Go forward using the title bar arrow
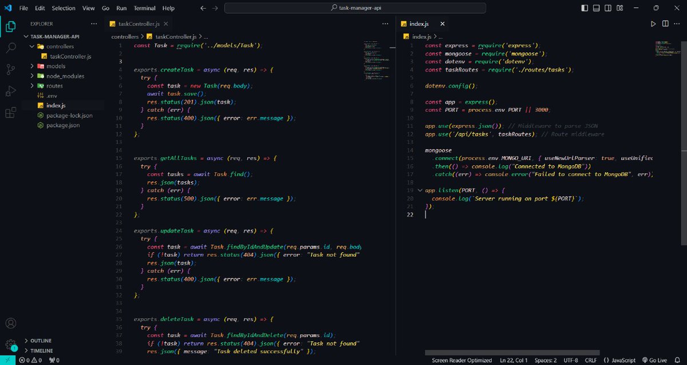The image size is (687, 365). tap(216, 8)
